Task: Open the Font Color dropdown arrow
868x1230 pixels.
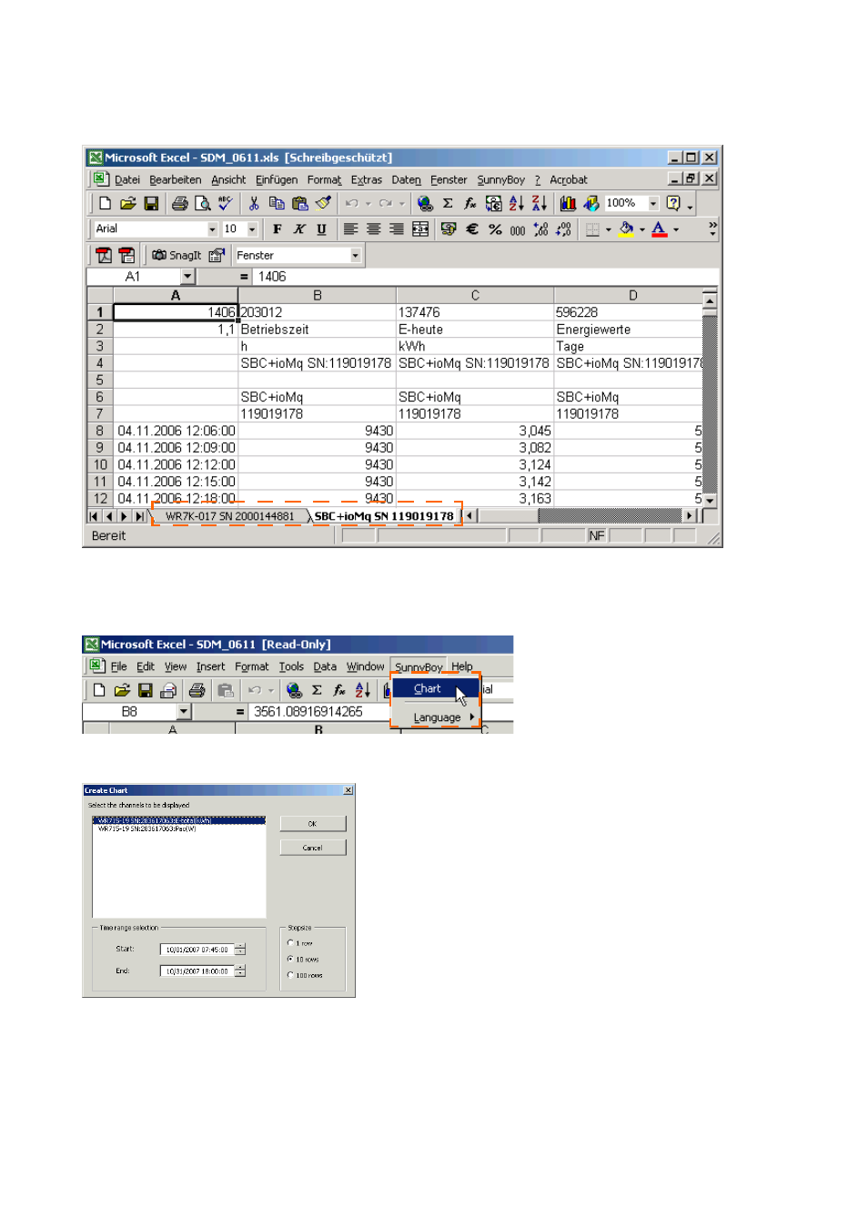Action: (x=676, y=229)
